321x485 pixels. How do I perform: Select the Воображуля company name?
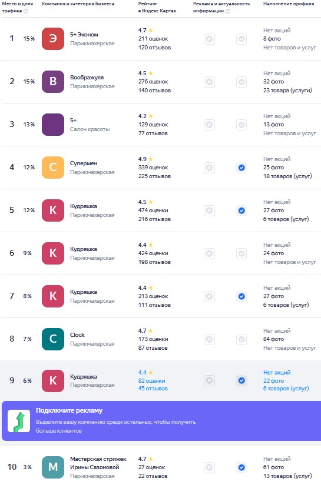(x=87, y=78)
